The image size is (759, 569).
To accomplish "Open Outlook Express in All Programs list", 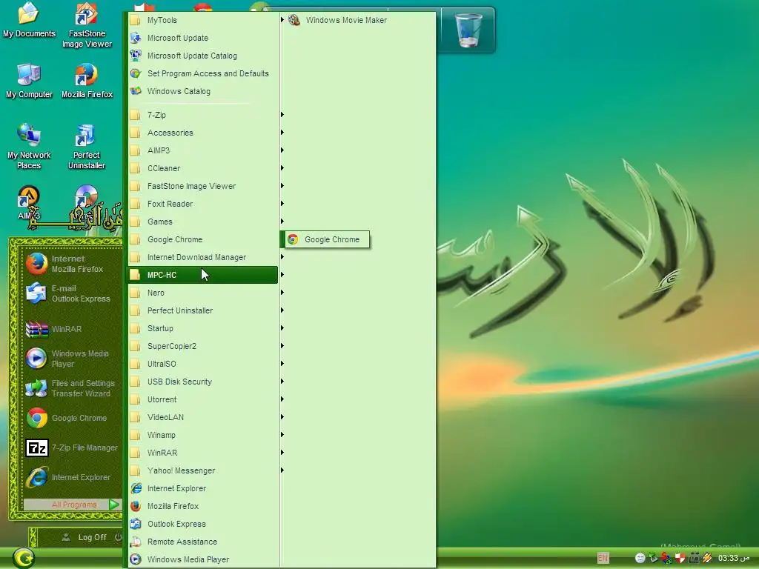I will [x=203, y=524].
